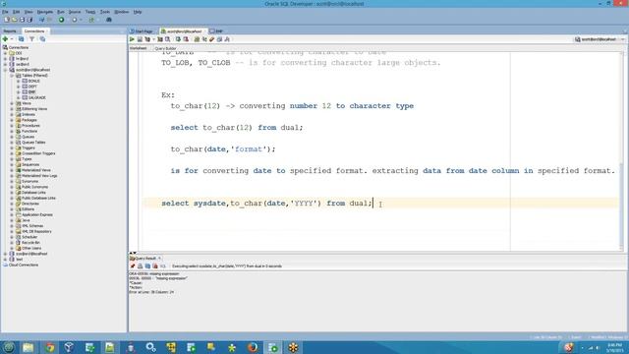Screen dimensions: 629x354
Task: Click the Save All icon in main toolbar
Action: pos(29,20)
